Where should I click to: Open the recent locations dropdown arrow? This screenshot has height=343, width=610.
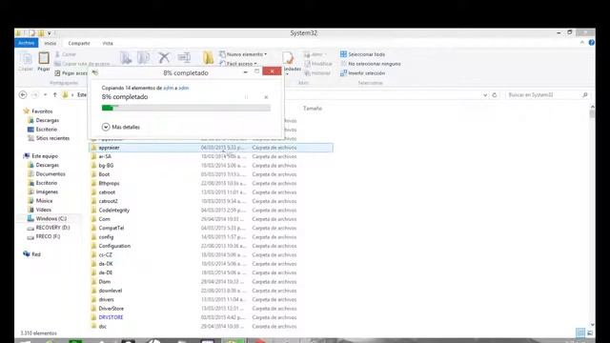(45, 94)
